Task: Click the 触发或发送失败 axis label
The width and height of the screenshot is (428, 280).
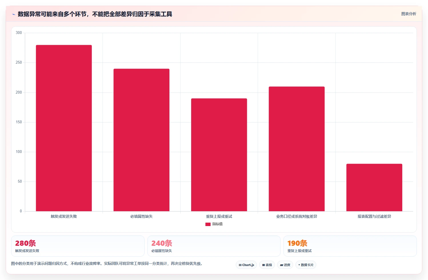Action: 64,216
